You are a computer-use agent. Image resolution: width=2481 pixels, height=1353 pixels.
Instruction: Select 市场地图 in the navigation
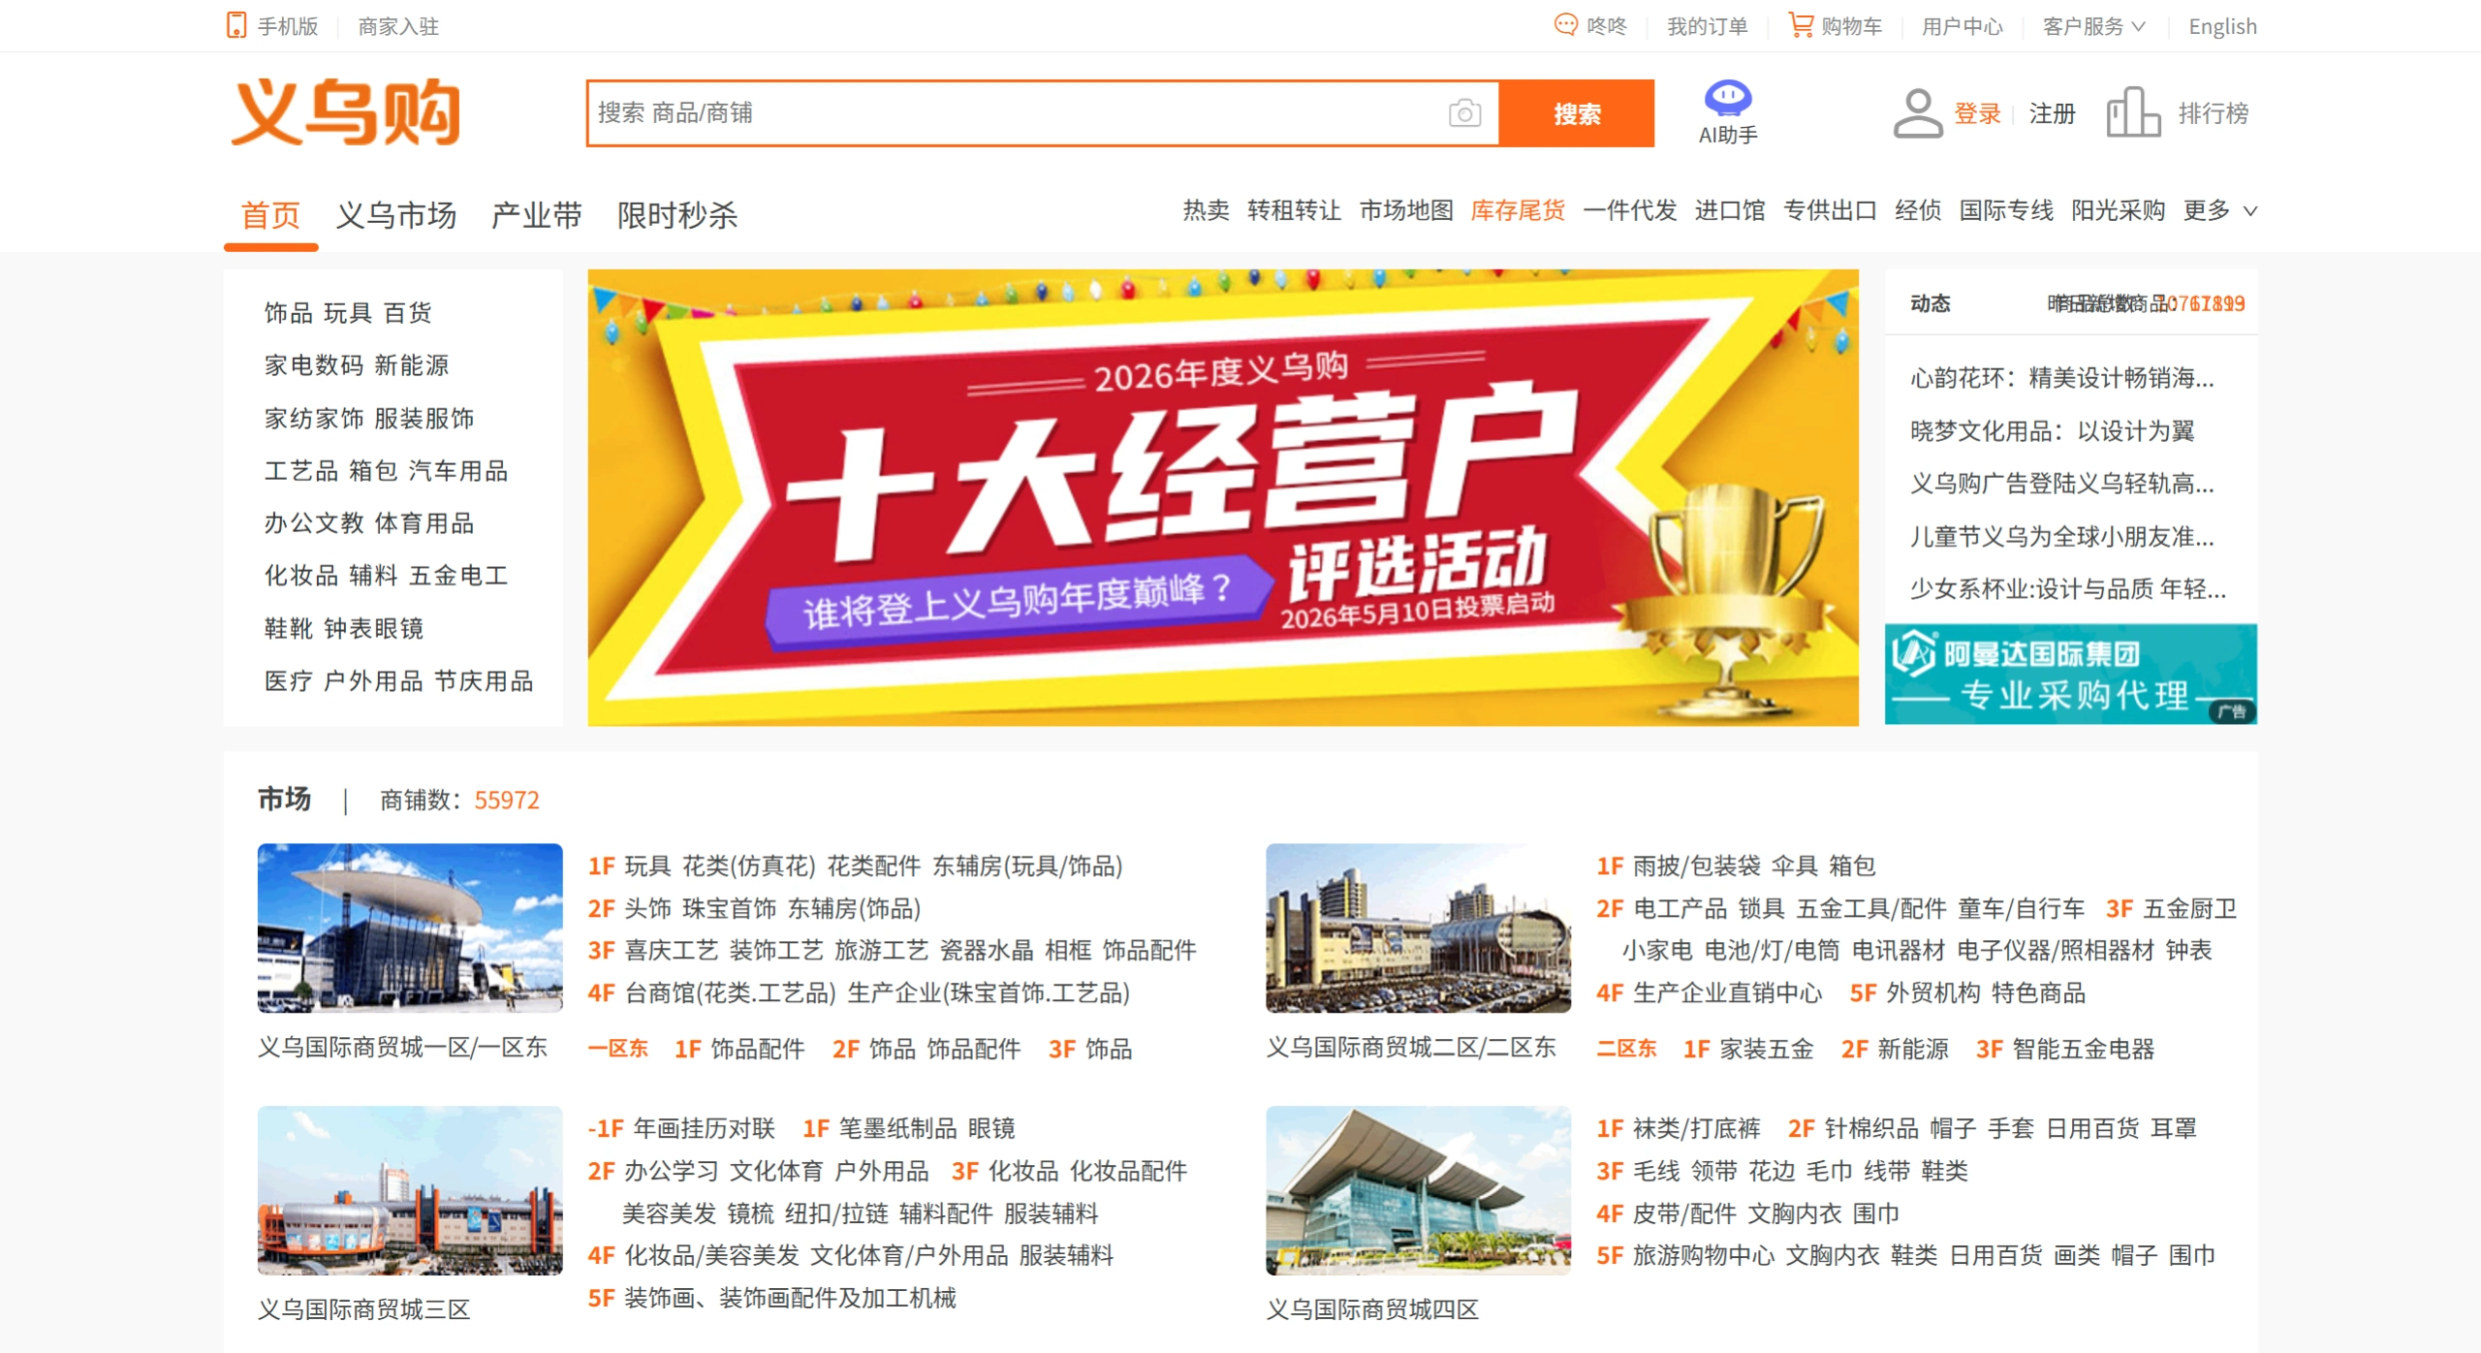pyautogui.click(x=1406, y=210)
